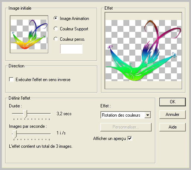Uncheck the Afficher un aperçu checkbox
Screen dimensions: 191x170
(130, 138)
